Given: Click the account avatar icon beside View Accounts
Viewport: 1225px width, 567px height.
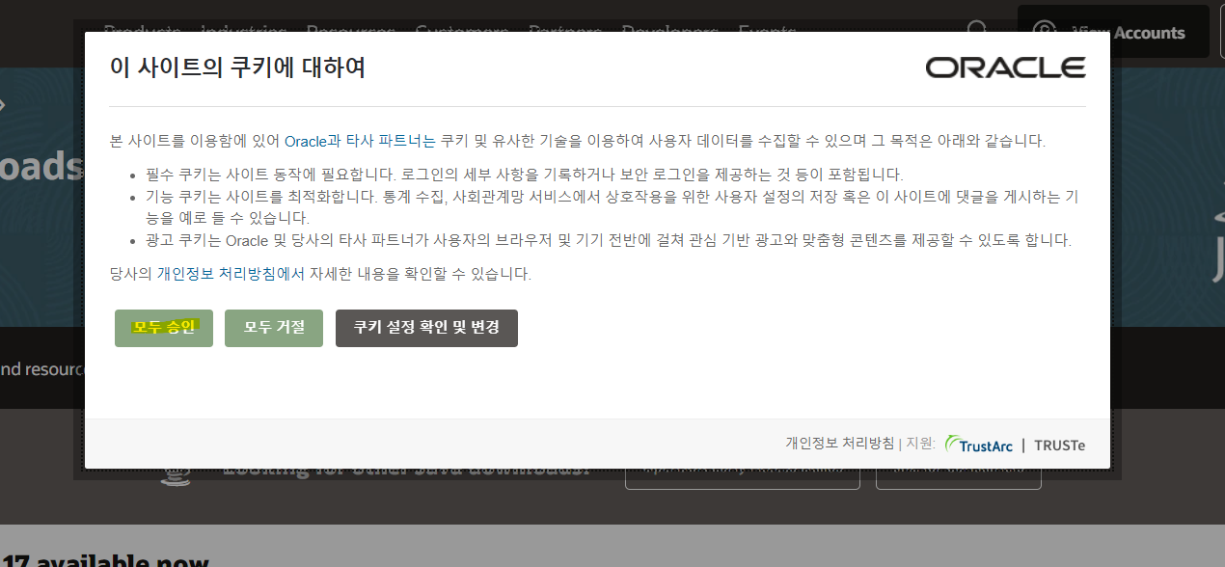Looking at the screenshot, I should 1044,32.
